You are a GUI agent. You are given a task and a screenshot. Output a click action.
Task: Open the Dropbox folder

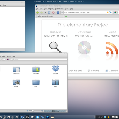click(x=55, y=70)
